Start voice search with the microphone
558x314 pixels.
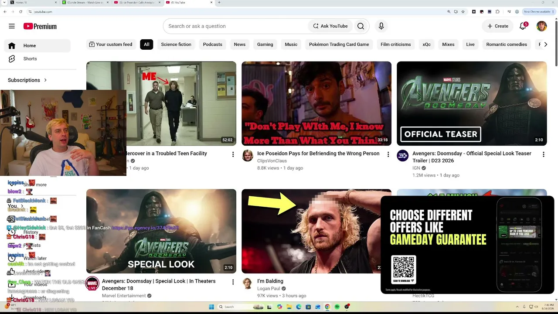pos(381,26)
